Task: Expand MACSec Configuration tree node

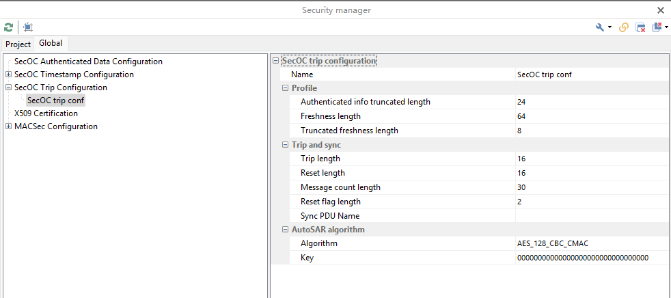Action: tap(8, 126)
